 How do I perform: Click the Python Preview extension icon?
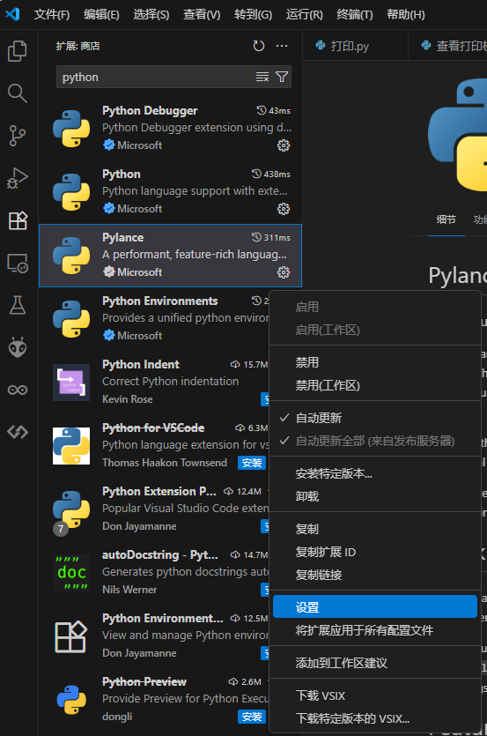pyautogui.click(x=71, y=699)
